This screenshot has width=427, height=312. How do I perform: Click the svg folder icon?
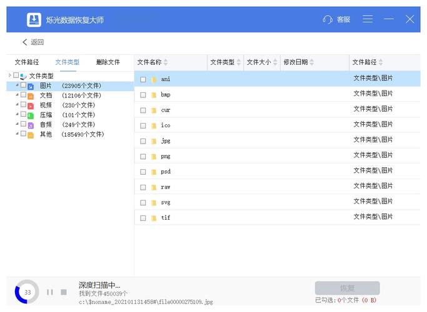tap(154, 203)
